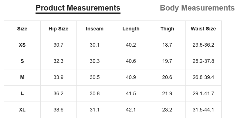Click the XL hip size value 38.6
Image resolution: width=237 pixels, height=122 pixels.
click(x=59, y=109)
